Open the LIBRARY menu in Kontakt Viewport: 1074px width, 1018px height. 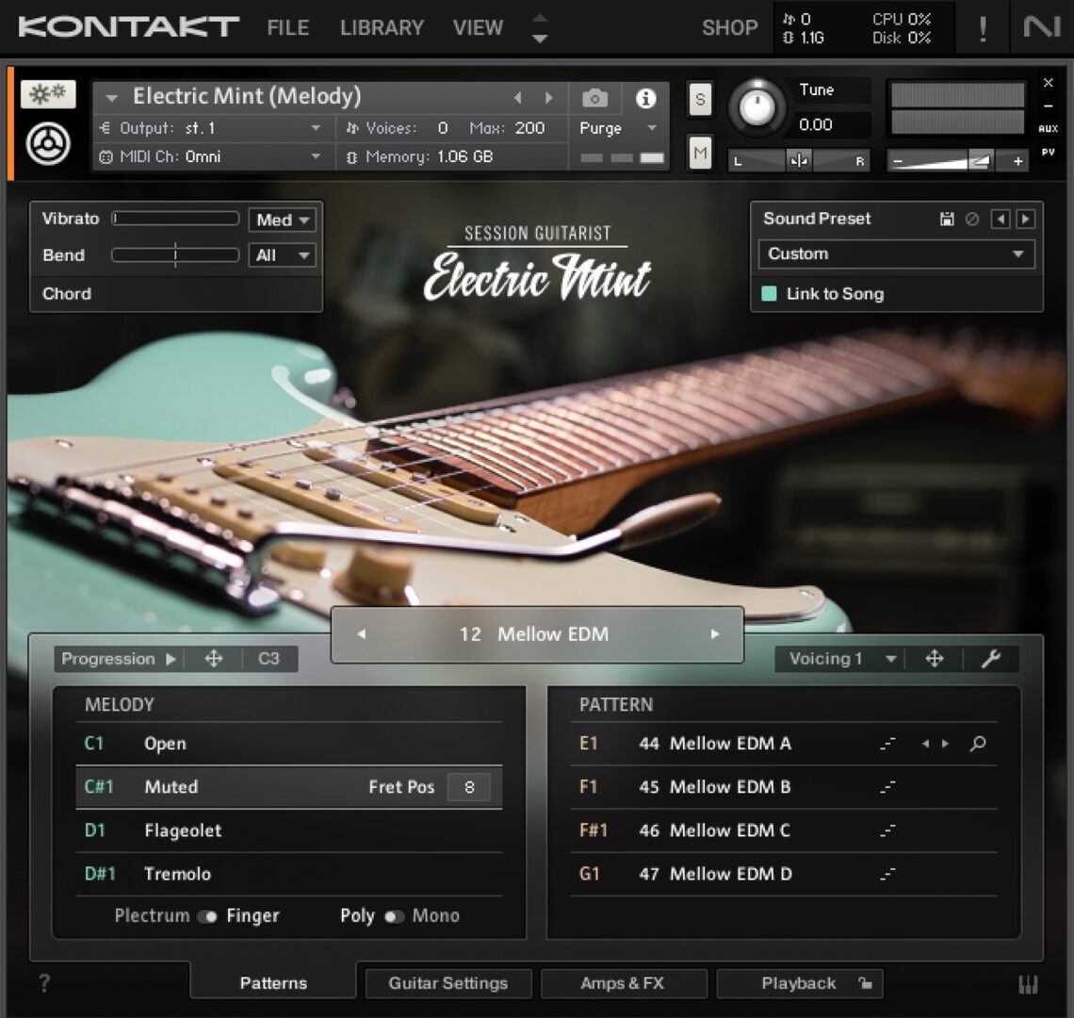pos(382,27)
